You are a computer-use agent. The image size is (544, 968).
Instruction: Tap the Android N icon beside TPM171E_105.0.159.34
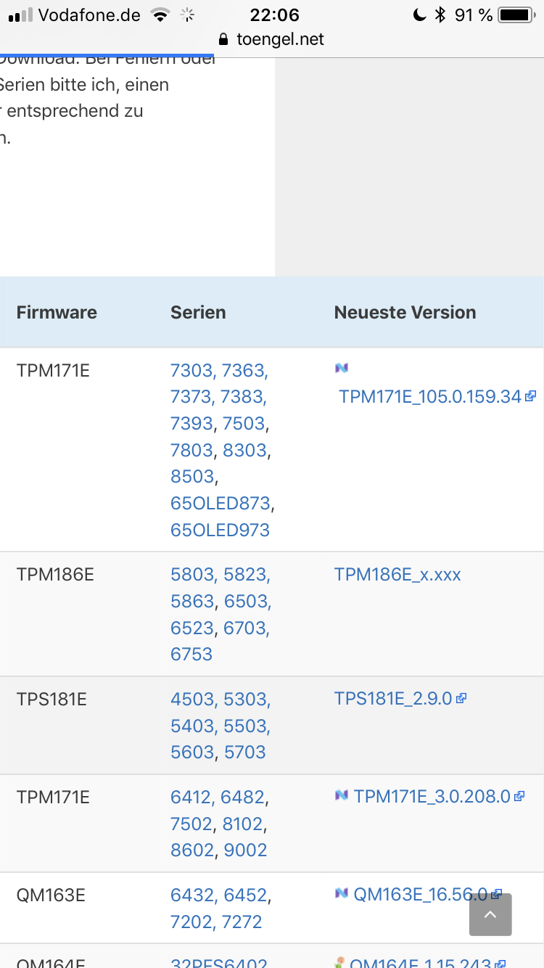click(342, 369)
